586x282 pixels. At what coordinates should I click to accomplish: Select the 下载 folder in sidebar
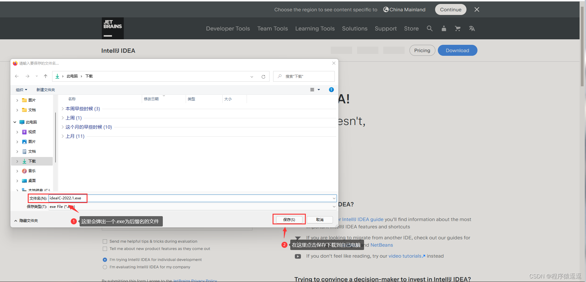point(32,161)
